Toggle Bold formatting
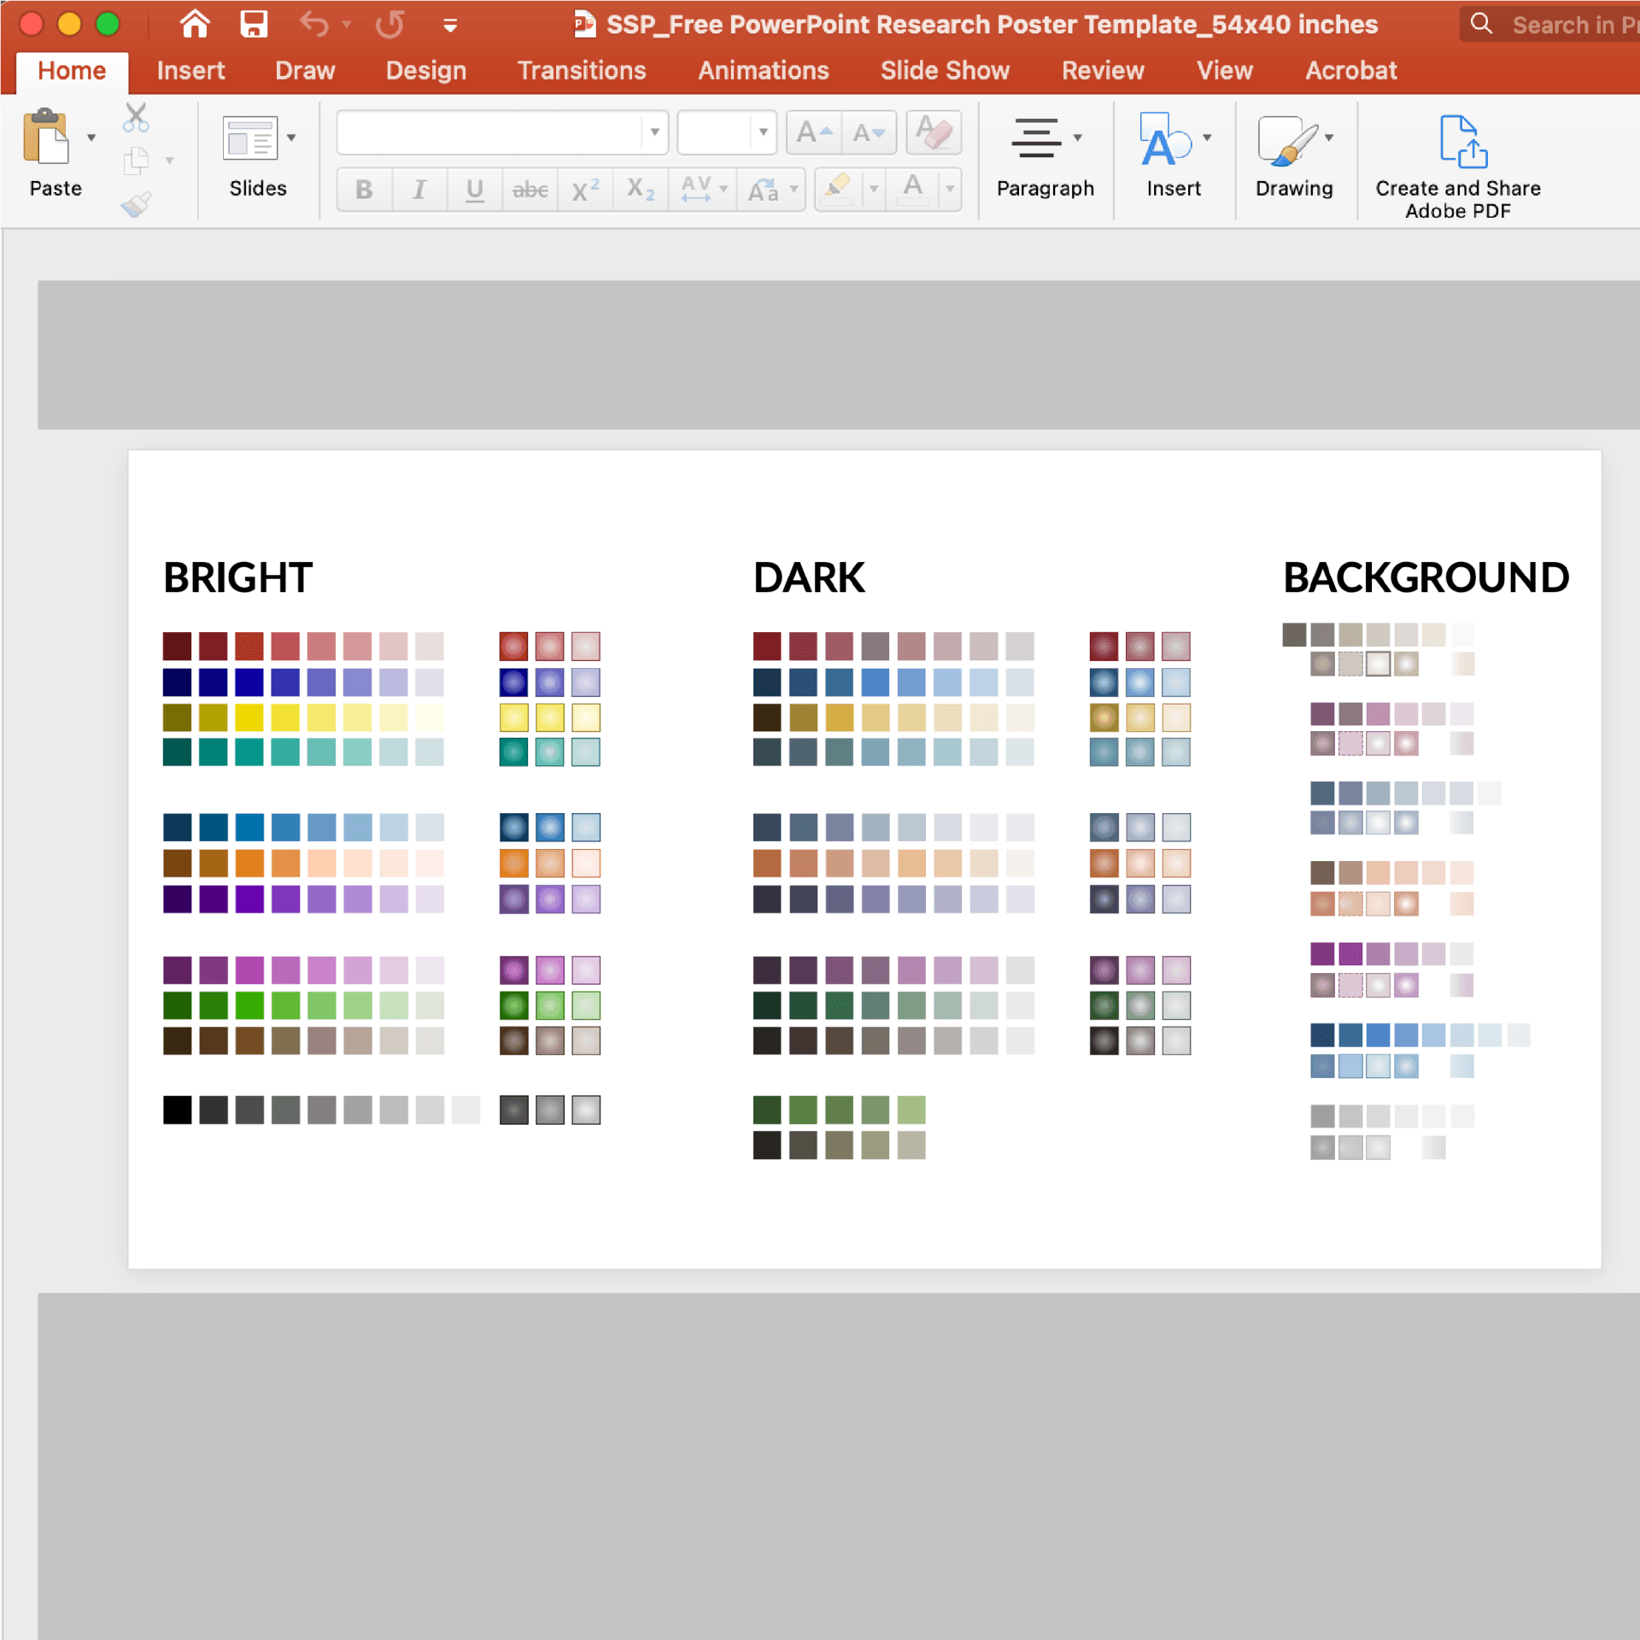1640x1640 pixels. (x=364, y=189)
